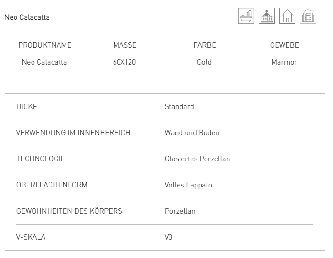Viewport: 333px width, 258px height.
Task: Select the MASSE column header
Action: pyautogui.click(x=125, y=45)
